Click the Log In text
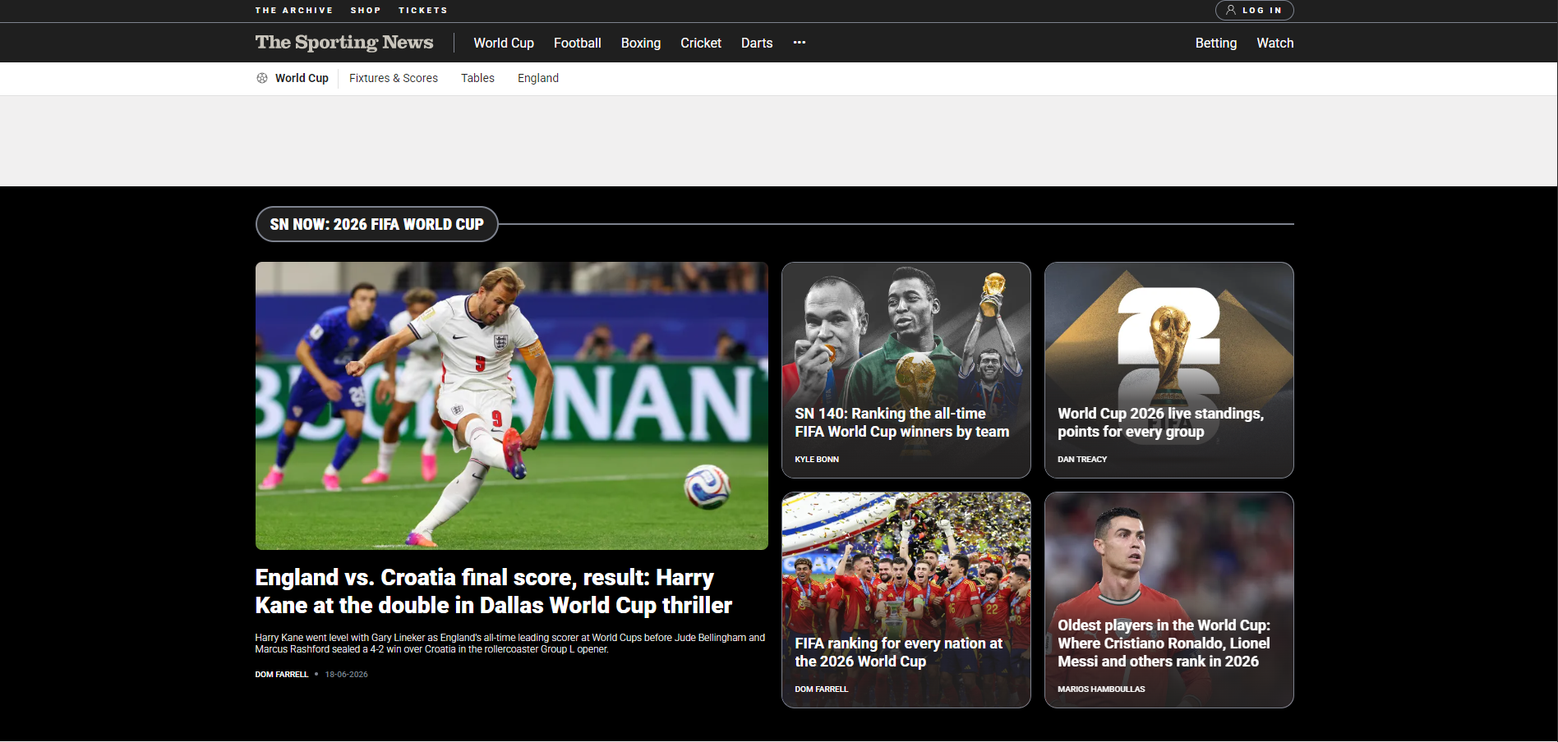Viewport: 1558px width, 742px height. tap(1262, 10)
